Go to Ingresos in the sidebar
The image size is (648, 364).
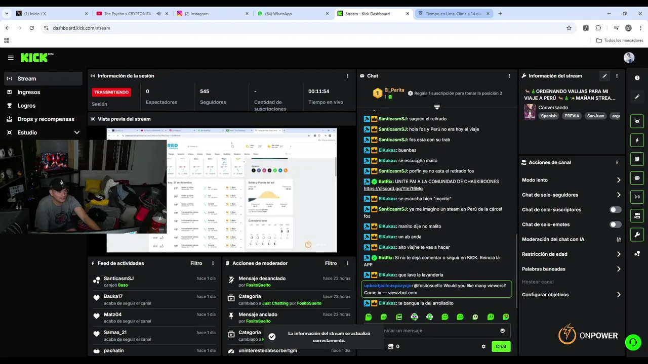(43, 92)
